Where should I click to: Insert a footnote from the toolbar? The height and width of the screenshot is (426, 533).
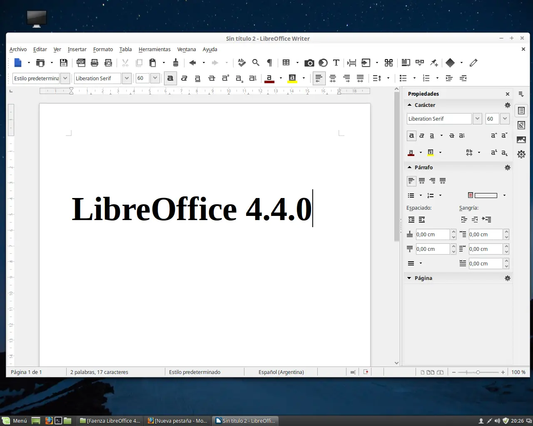pyautogui.click(x=406, y=63)
